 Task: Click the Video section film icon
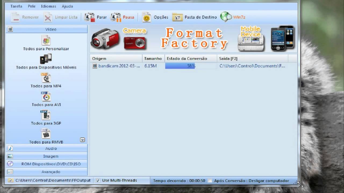(10, 29)
